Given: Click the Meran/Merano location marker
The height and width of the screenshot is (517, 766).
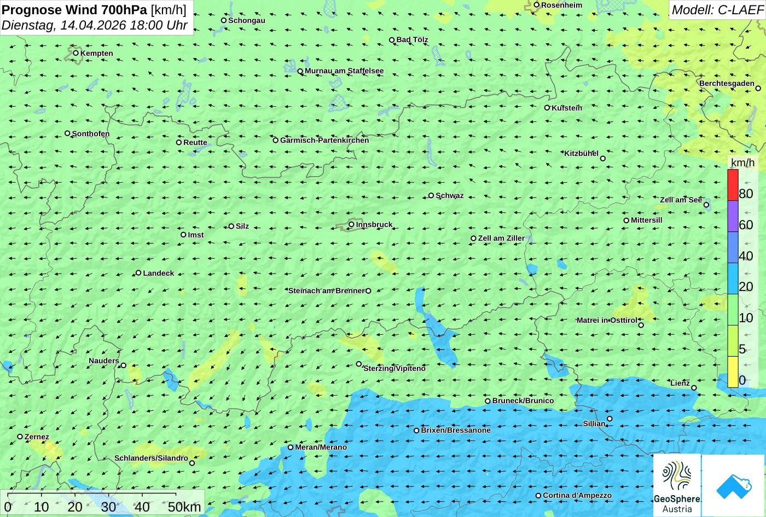Looking at the screenshot, I should pyautogui.click(x=291, y=448).
